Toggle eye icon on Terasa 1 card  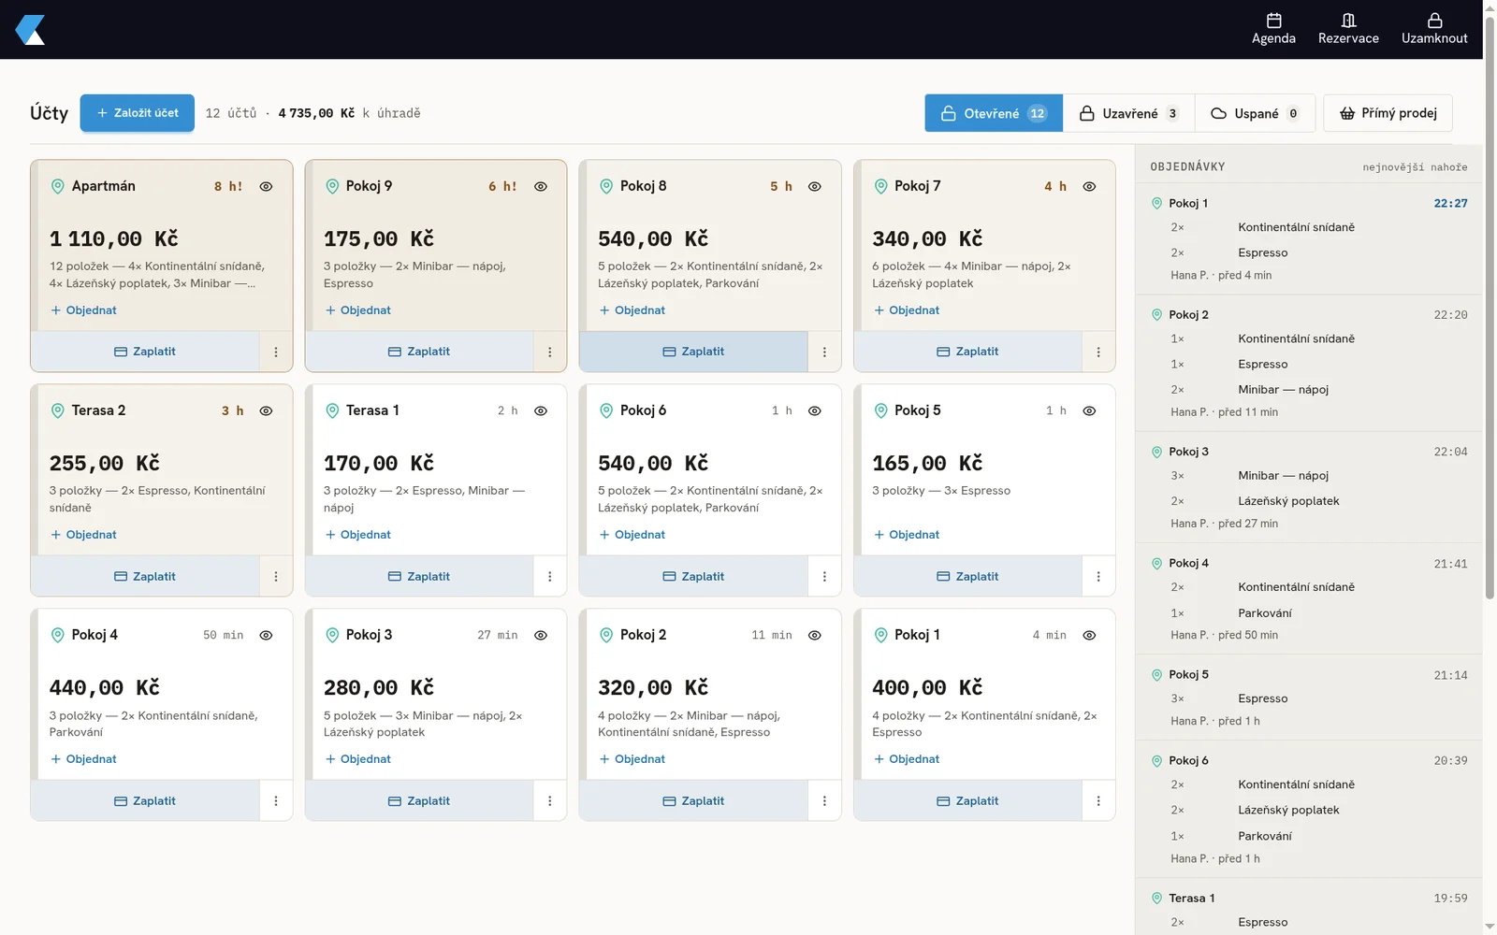click(x=541, y=410)
